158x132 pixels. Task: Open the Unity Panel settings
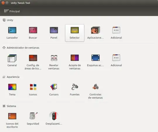[54, 33]
